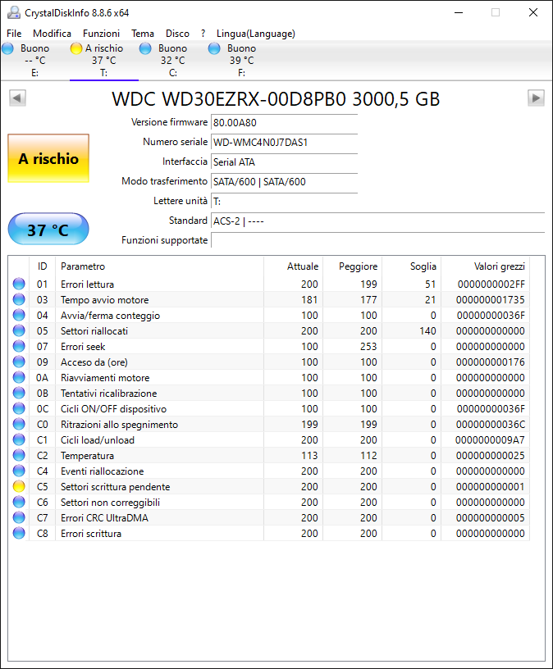Click raw value 000000001735

click(490, 300)
